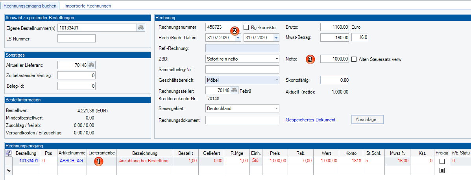Viewport: 471px width, 180px height.
Task: Open order link 10133401 in table
Action: point(28,161)
